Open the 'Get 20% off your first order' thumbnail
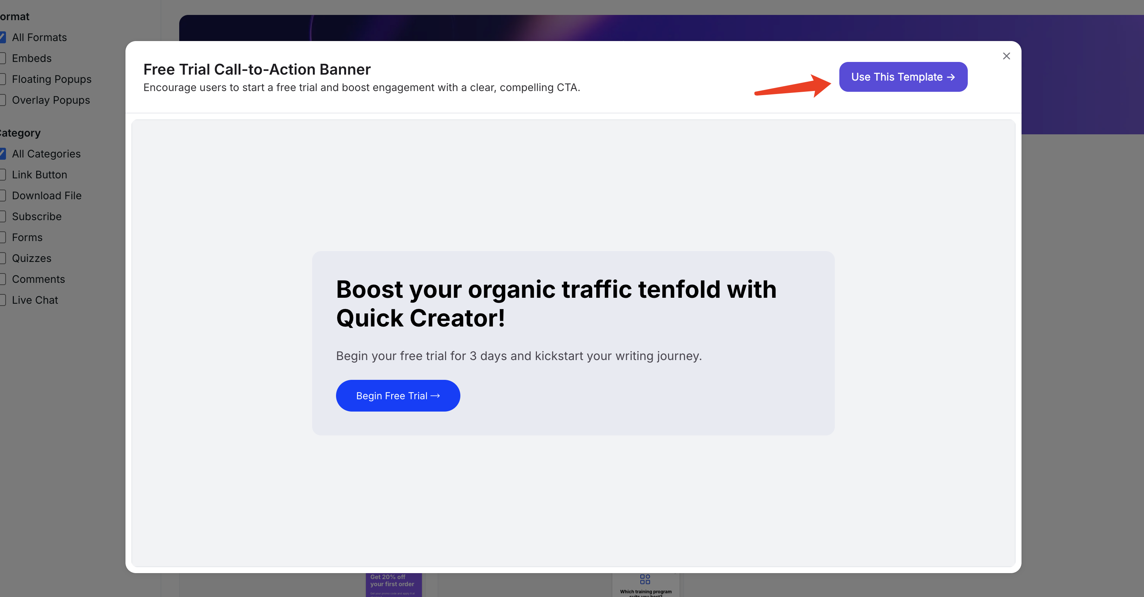 pyautogui.click(x=394, y=585)
